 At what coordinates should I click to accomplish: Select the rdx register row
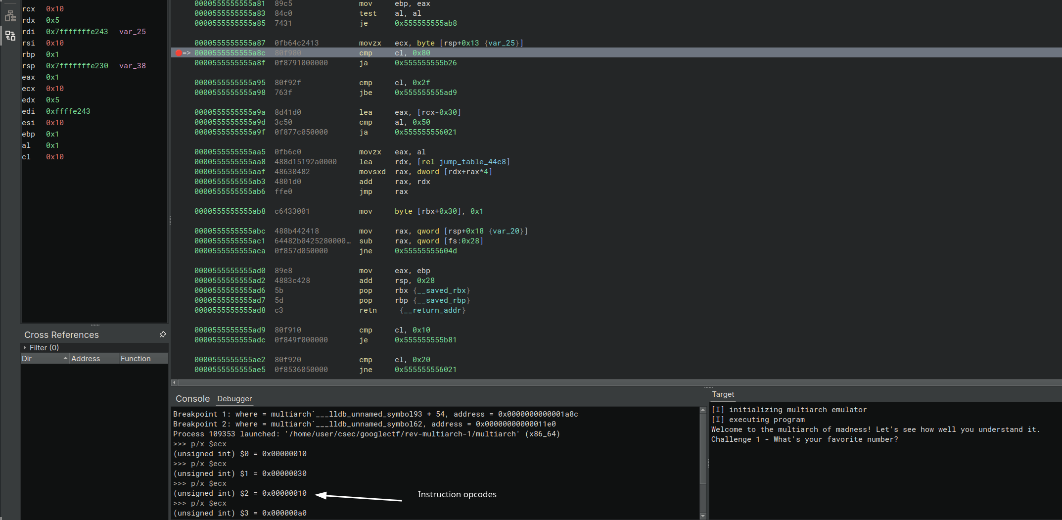[94, 20]
